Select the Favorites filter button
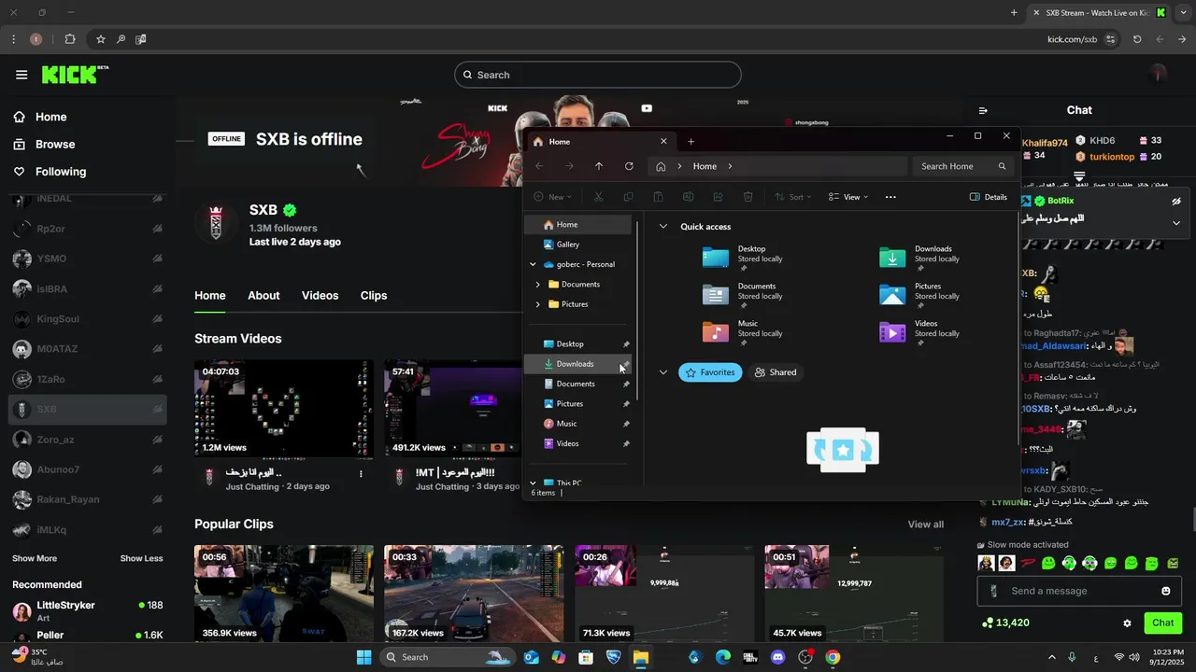1196x672 pixels. point(710,372)
